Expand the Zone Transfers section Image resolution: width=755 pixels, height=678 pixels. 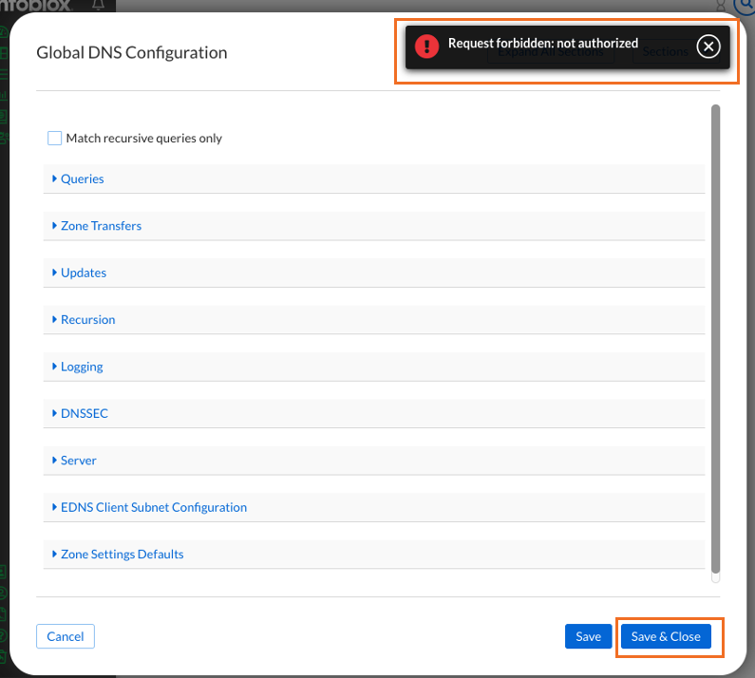(101, 226)
